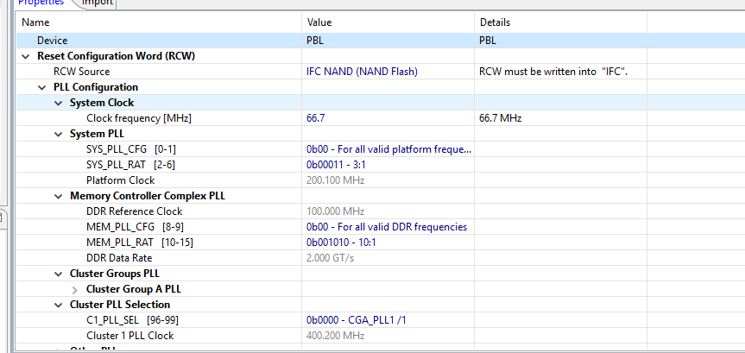Change MEM_PLL_RAT 10:1 value
The height and width of the screenshot is (353, 745).
388,243
